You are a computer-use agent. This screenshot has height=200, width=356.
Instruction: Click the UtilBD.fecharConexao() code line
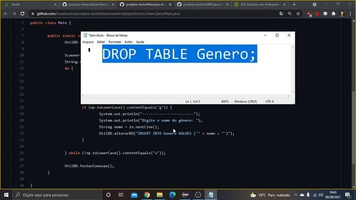89,166
